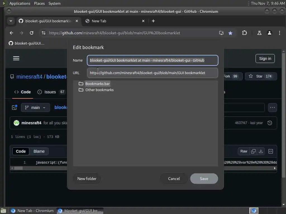Reload the current page
286x214 pixels.
click(x=32, y=33)
